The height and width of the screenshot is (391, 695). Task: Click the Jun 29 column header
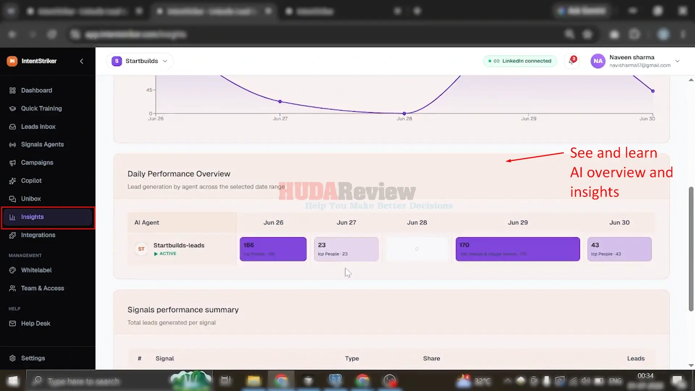518,222
